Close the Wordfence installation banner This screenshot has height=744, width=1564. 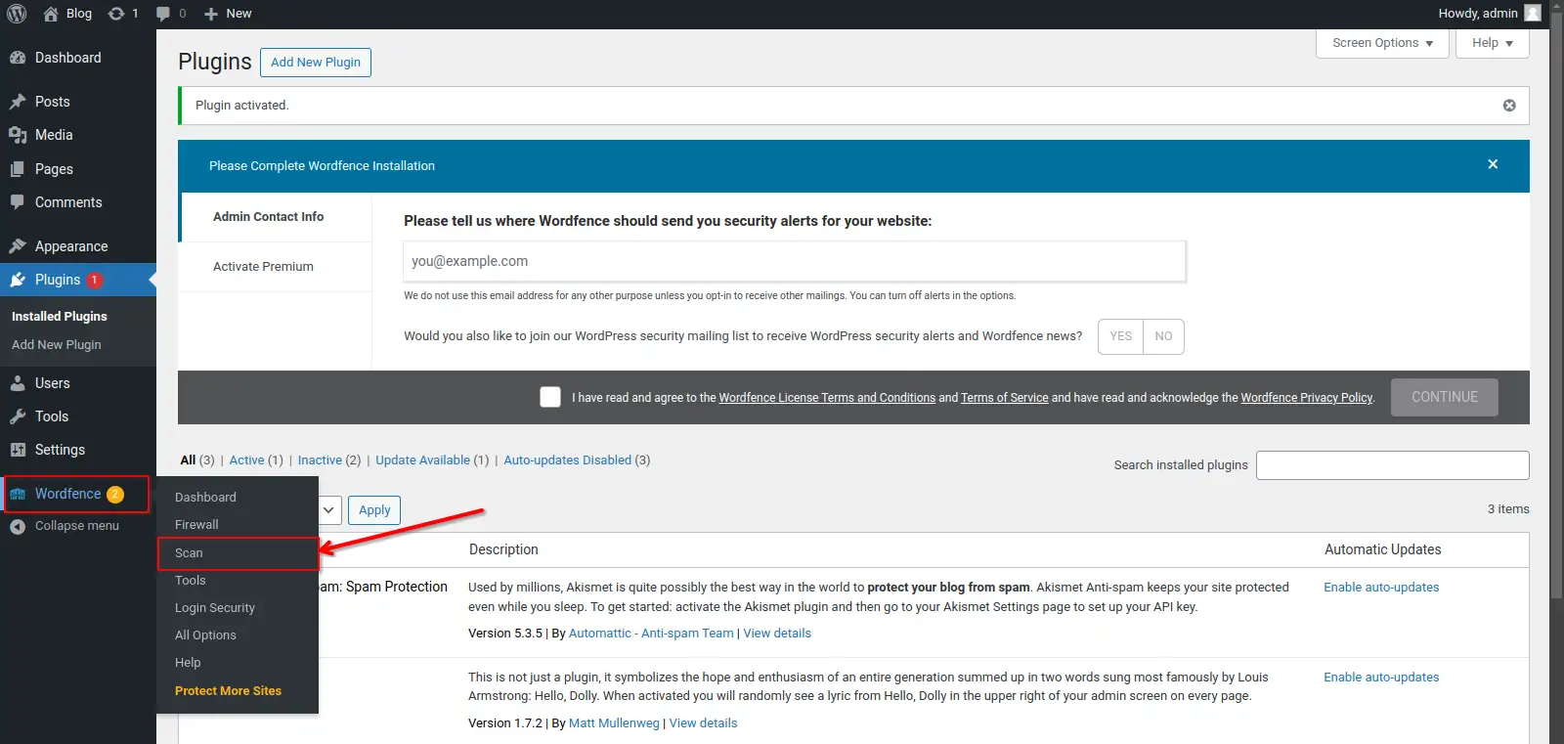tap(1492, 164)
